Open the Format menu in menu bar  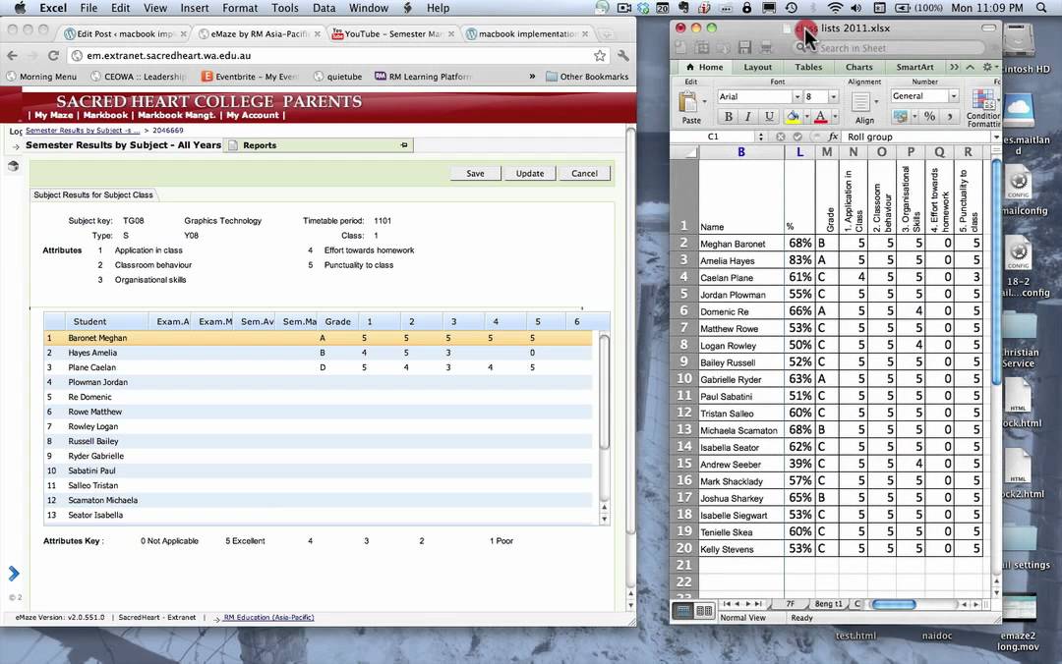click(240, 8)
